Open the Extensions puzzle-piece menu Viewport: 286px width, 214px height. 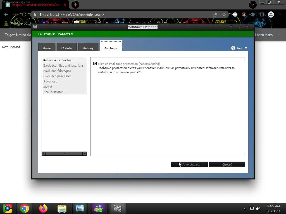[x=253, y=14]
